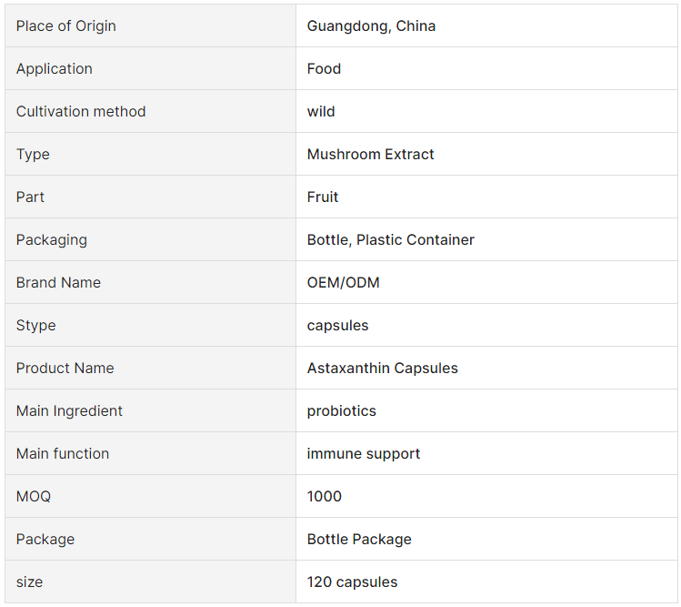Click the Bottle, Plastic Container text
The height and width of the screenshot is (607, 681).
coord(390,239)
